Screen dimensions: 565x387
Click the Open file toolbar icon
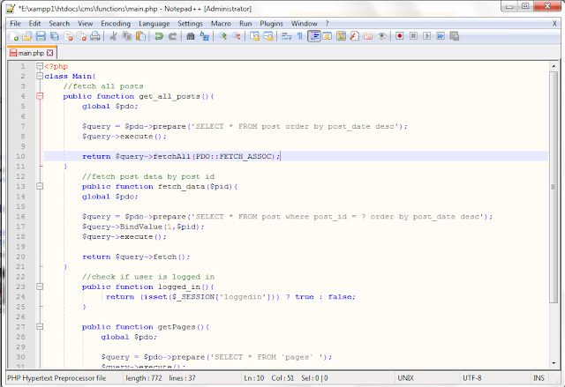pyautogui.click(x=27, y=36)
